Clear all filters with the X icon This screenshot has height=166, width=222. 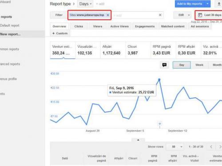(160, 15)
